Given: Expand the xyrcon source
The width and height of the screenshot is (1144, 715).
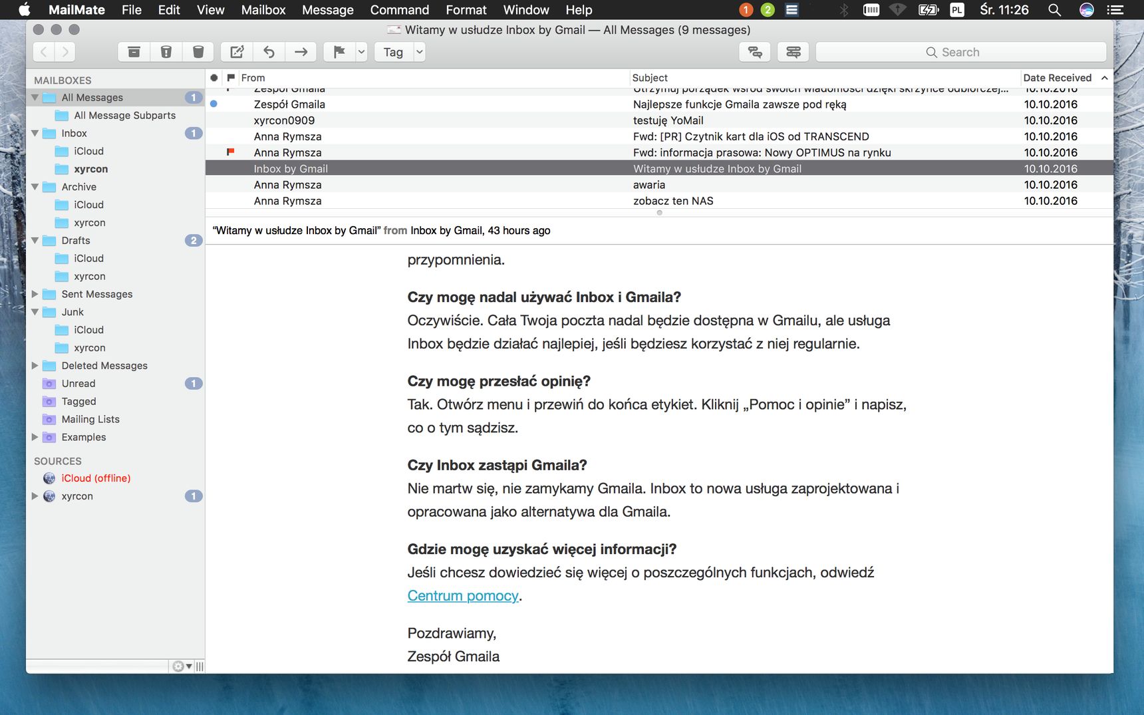Looking at the screenshot, I should [x=35, y=496].
